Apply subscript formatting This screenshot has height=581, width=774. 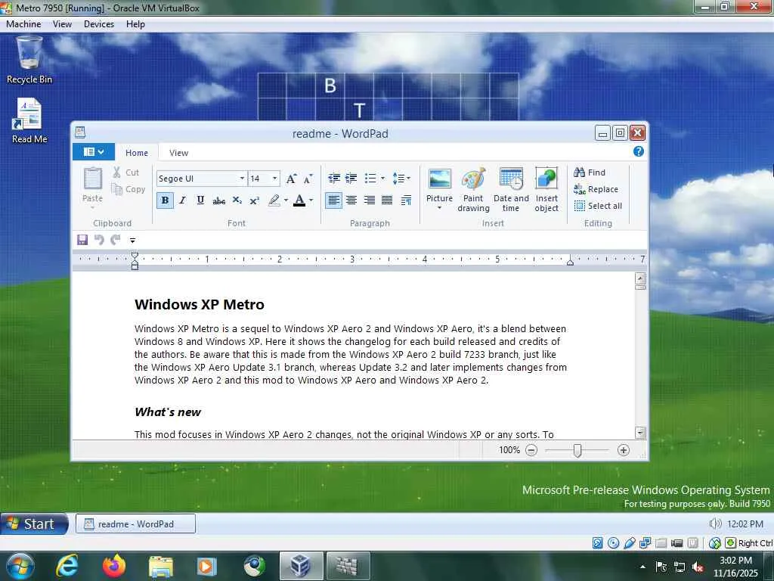[x=237, y=200]
